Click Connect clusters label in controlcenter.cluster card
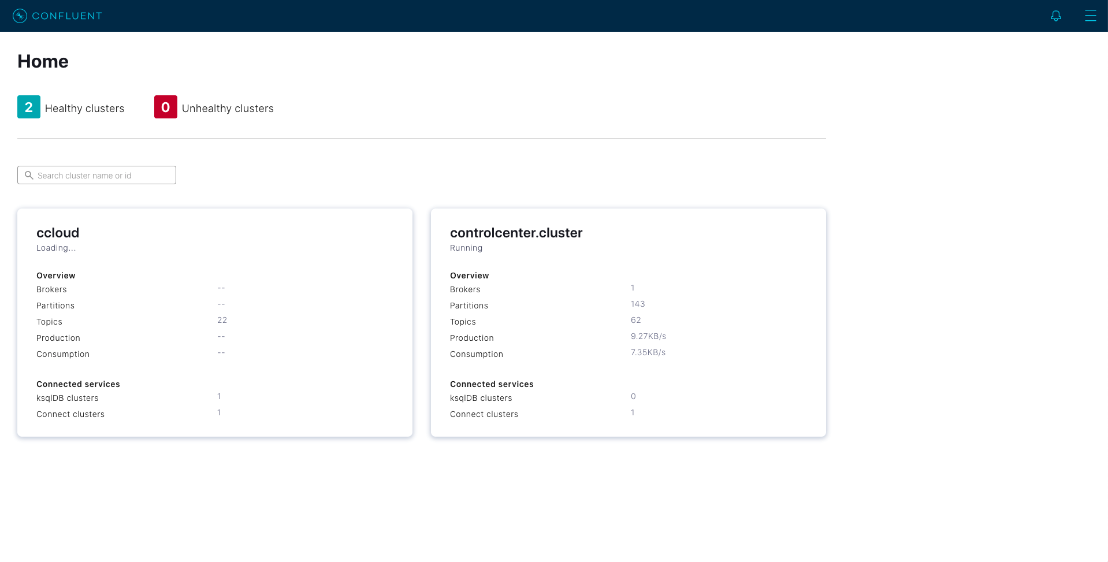1108x562 pixels. coord(484,414)
